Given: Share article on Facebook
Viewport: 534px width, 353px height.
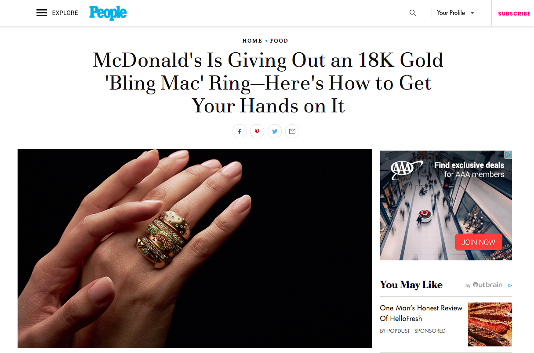Looking at the screenshot, I should pos(240,131).
